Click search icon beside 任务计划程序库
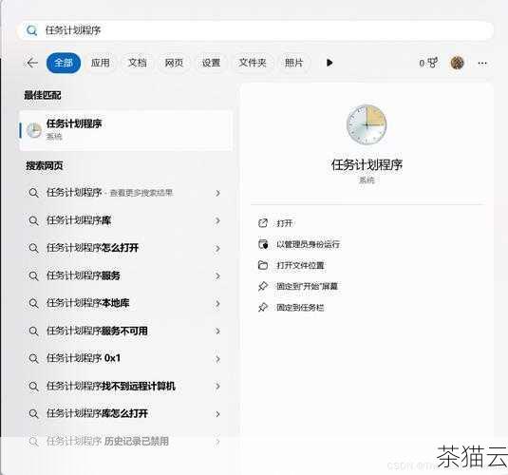 tap(33, 220)
